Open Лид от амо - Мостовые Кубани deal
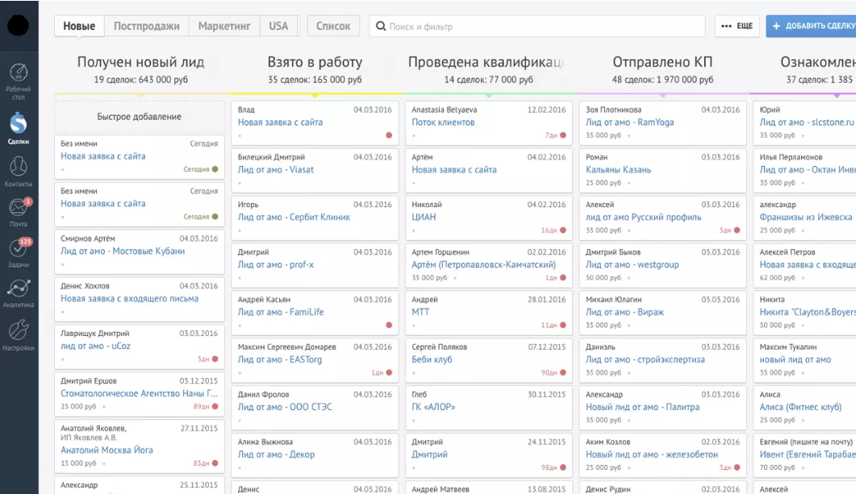856x494 pixels. tap(123, 251)
